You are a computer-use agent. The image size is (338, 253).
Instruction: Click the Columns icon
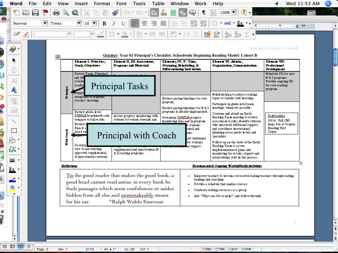[x=173, y=13]
